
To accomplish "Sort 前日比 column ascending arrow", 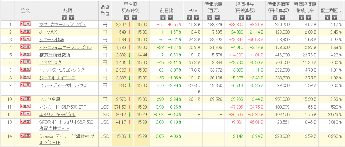I will coord(163,17).
